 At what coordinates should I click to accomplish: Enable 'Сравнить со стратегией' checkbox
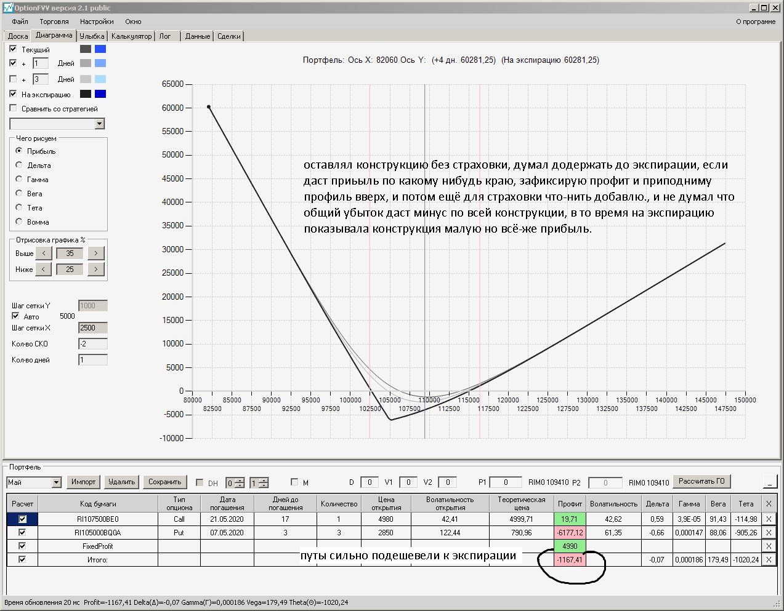[x=13, y=108]
